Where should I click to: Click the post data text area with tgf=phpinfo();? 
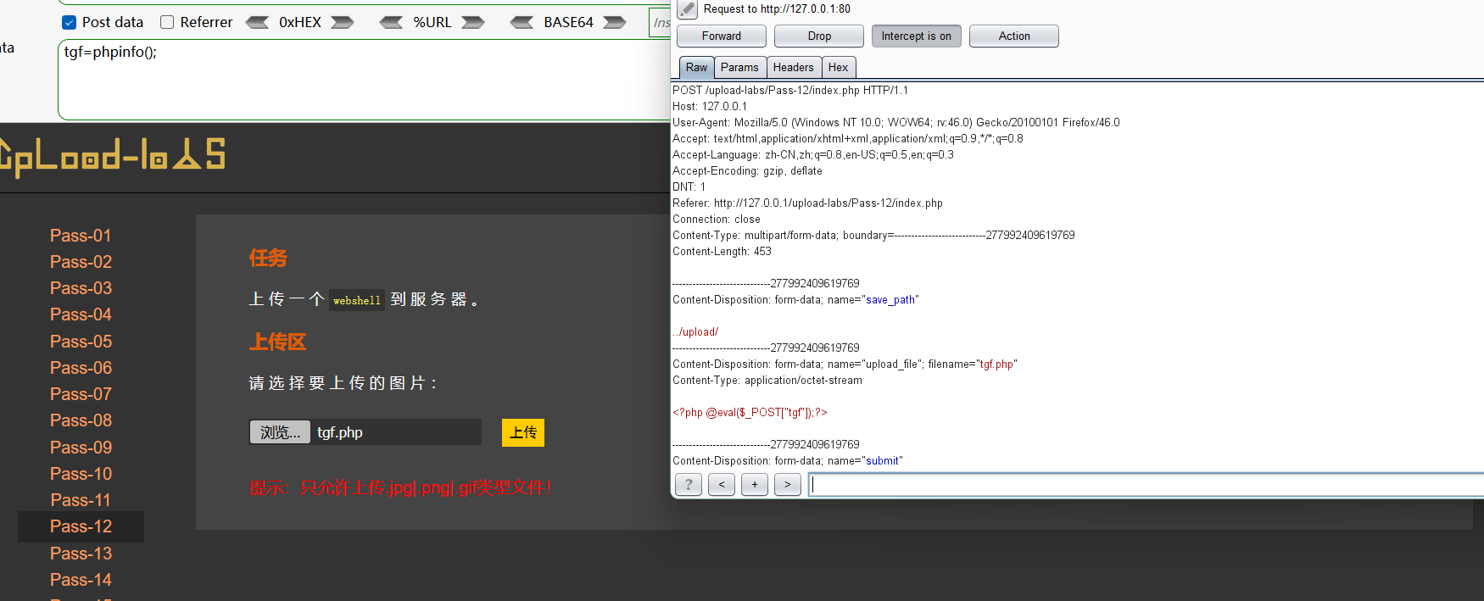365,79
